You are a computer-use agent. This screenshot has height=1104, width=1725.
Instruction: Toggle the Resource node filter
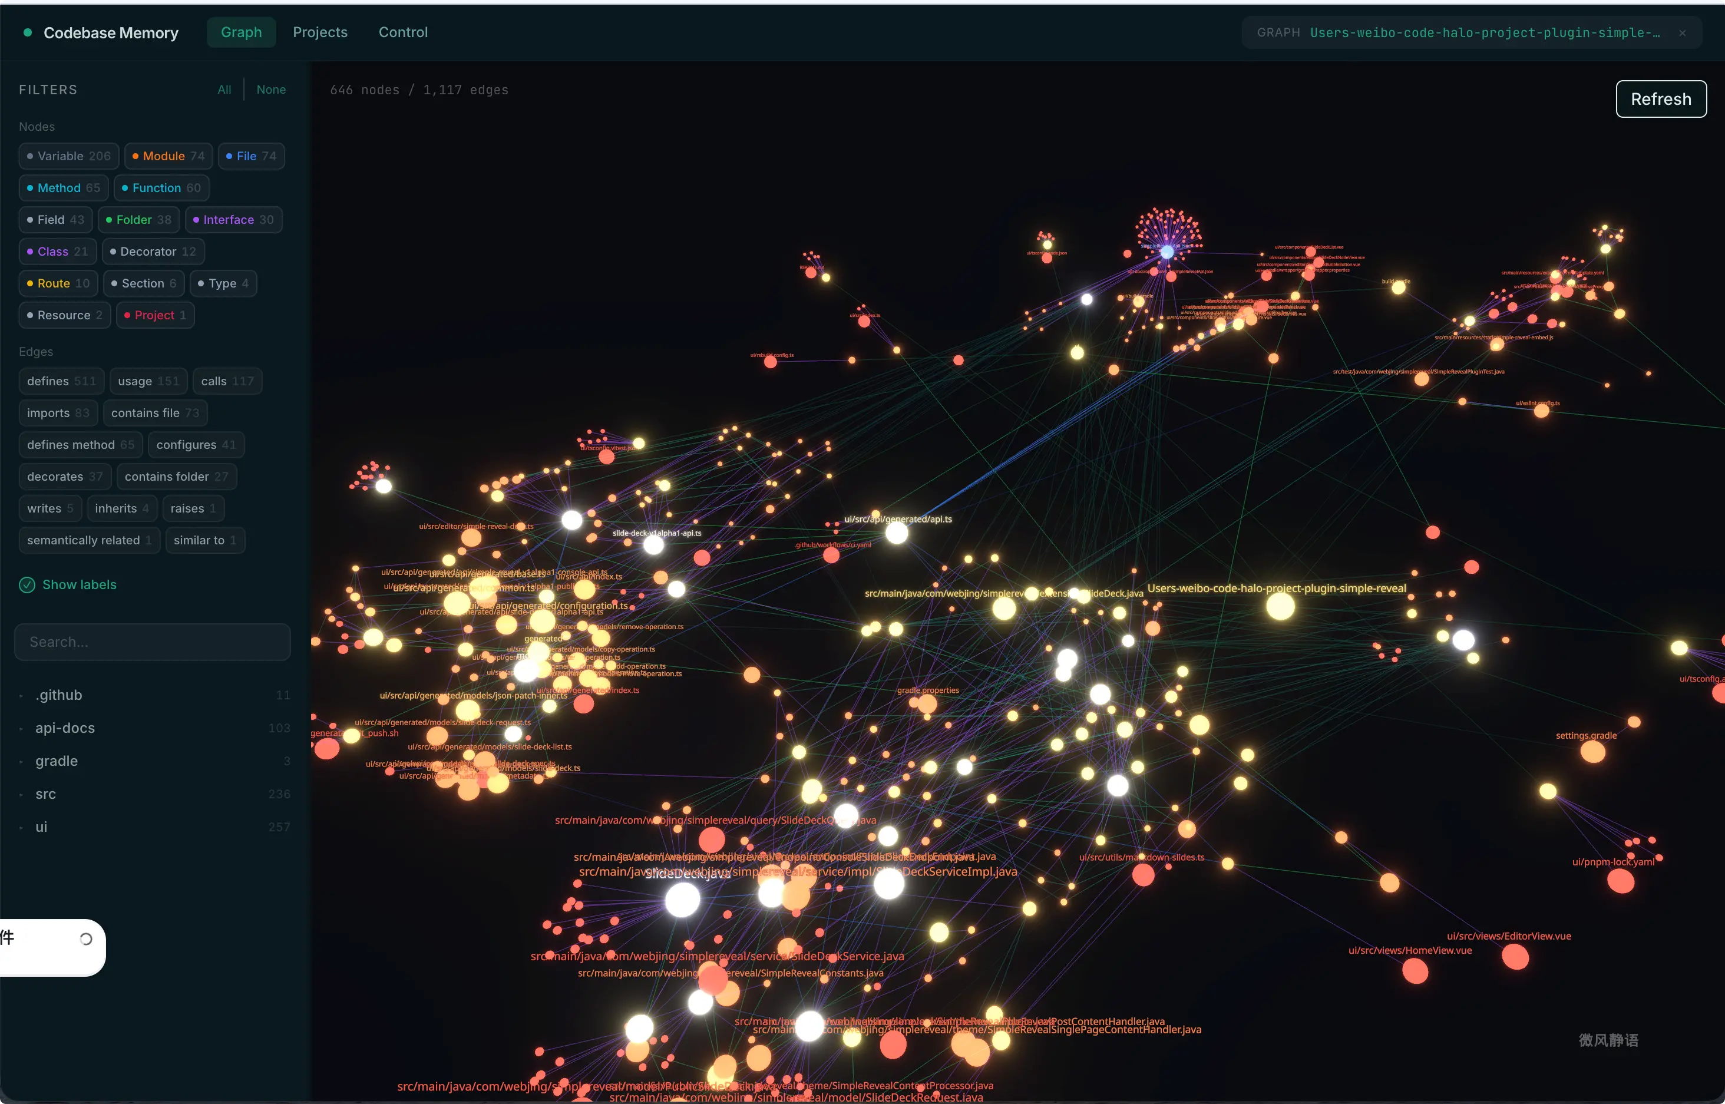(65, 315)
